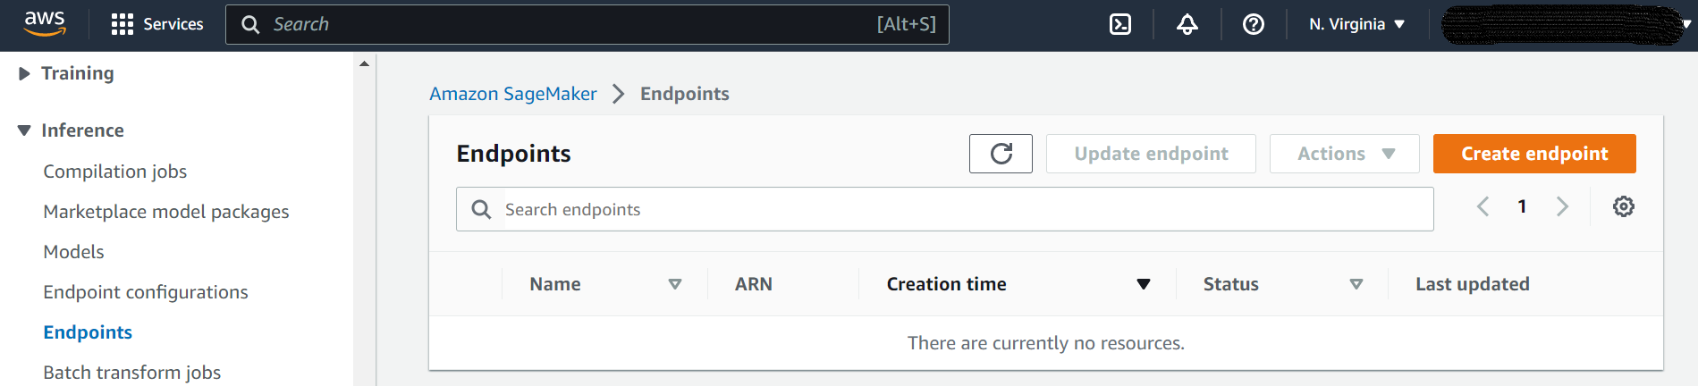
Task: Open the Services grid menu
Action: 157,24
